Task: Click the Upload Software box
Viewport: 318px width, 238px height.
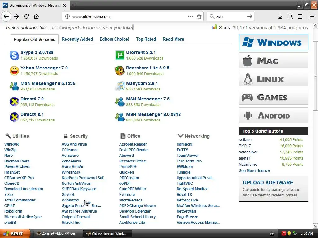Action: [274, 189]
